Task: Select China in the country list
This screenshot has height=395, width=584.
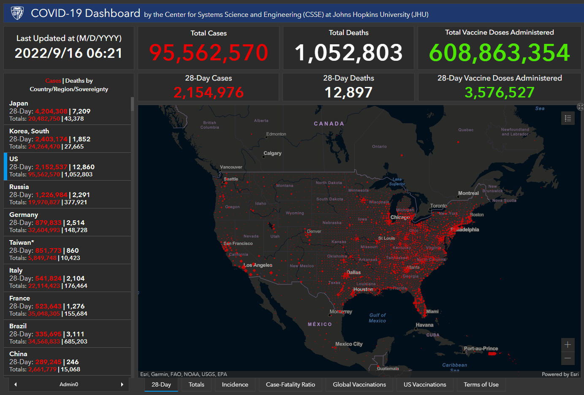Action: [68, 362]
